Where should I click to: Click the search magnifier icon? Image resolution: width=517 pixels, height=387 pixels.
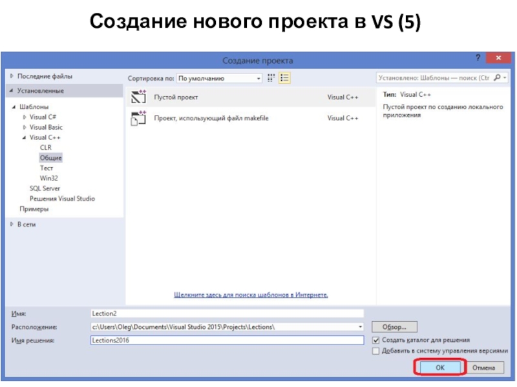pyautogui.click(x=497, y=77)
